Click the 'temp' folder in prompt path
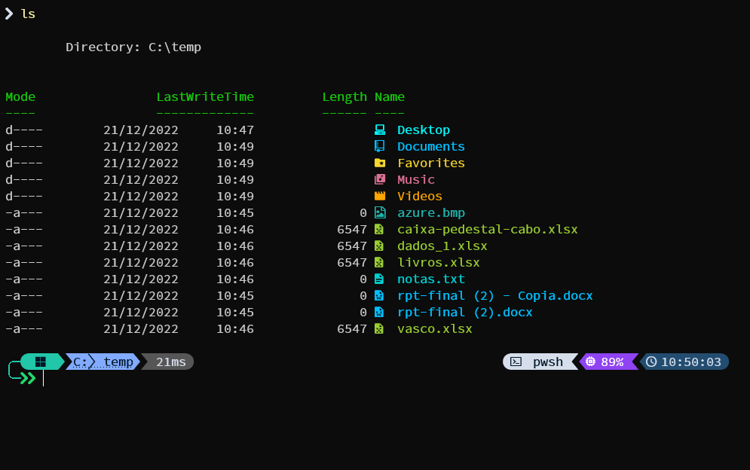 pyautogui.click(x=118, y=362)
